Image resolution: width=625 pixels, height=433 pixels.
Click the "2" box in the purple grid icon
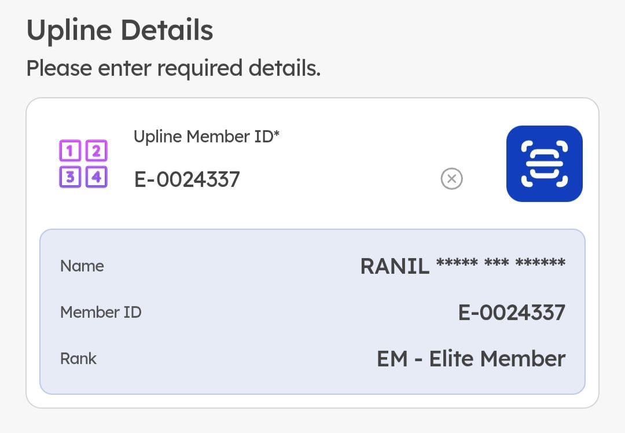click(96, 152)
